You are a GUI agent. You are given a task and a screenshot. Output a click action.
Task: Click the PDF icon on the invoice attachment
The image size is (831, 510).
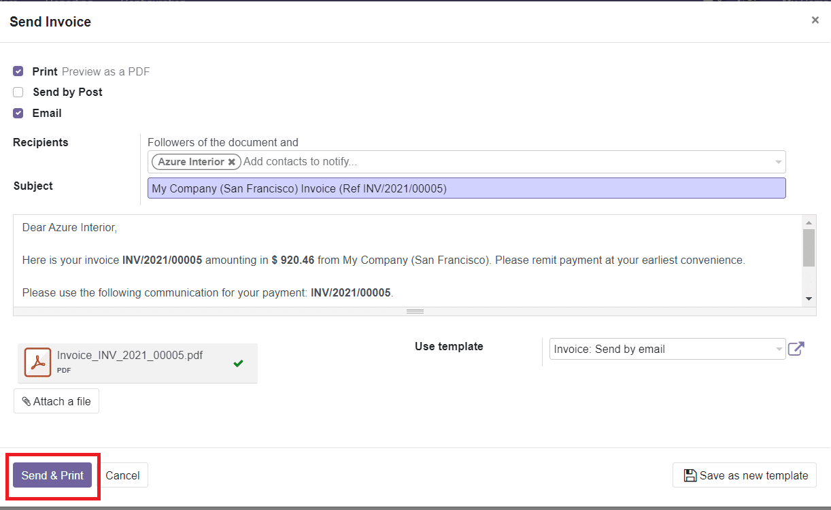click(x=37, y=362)
